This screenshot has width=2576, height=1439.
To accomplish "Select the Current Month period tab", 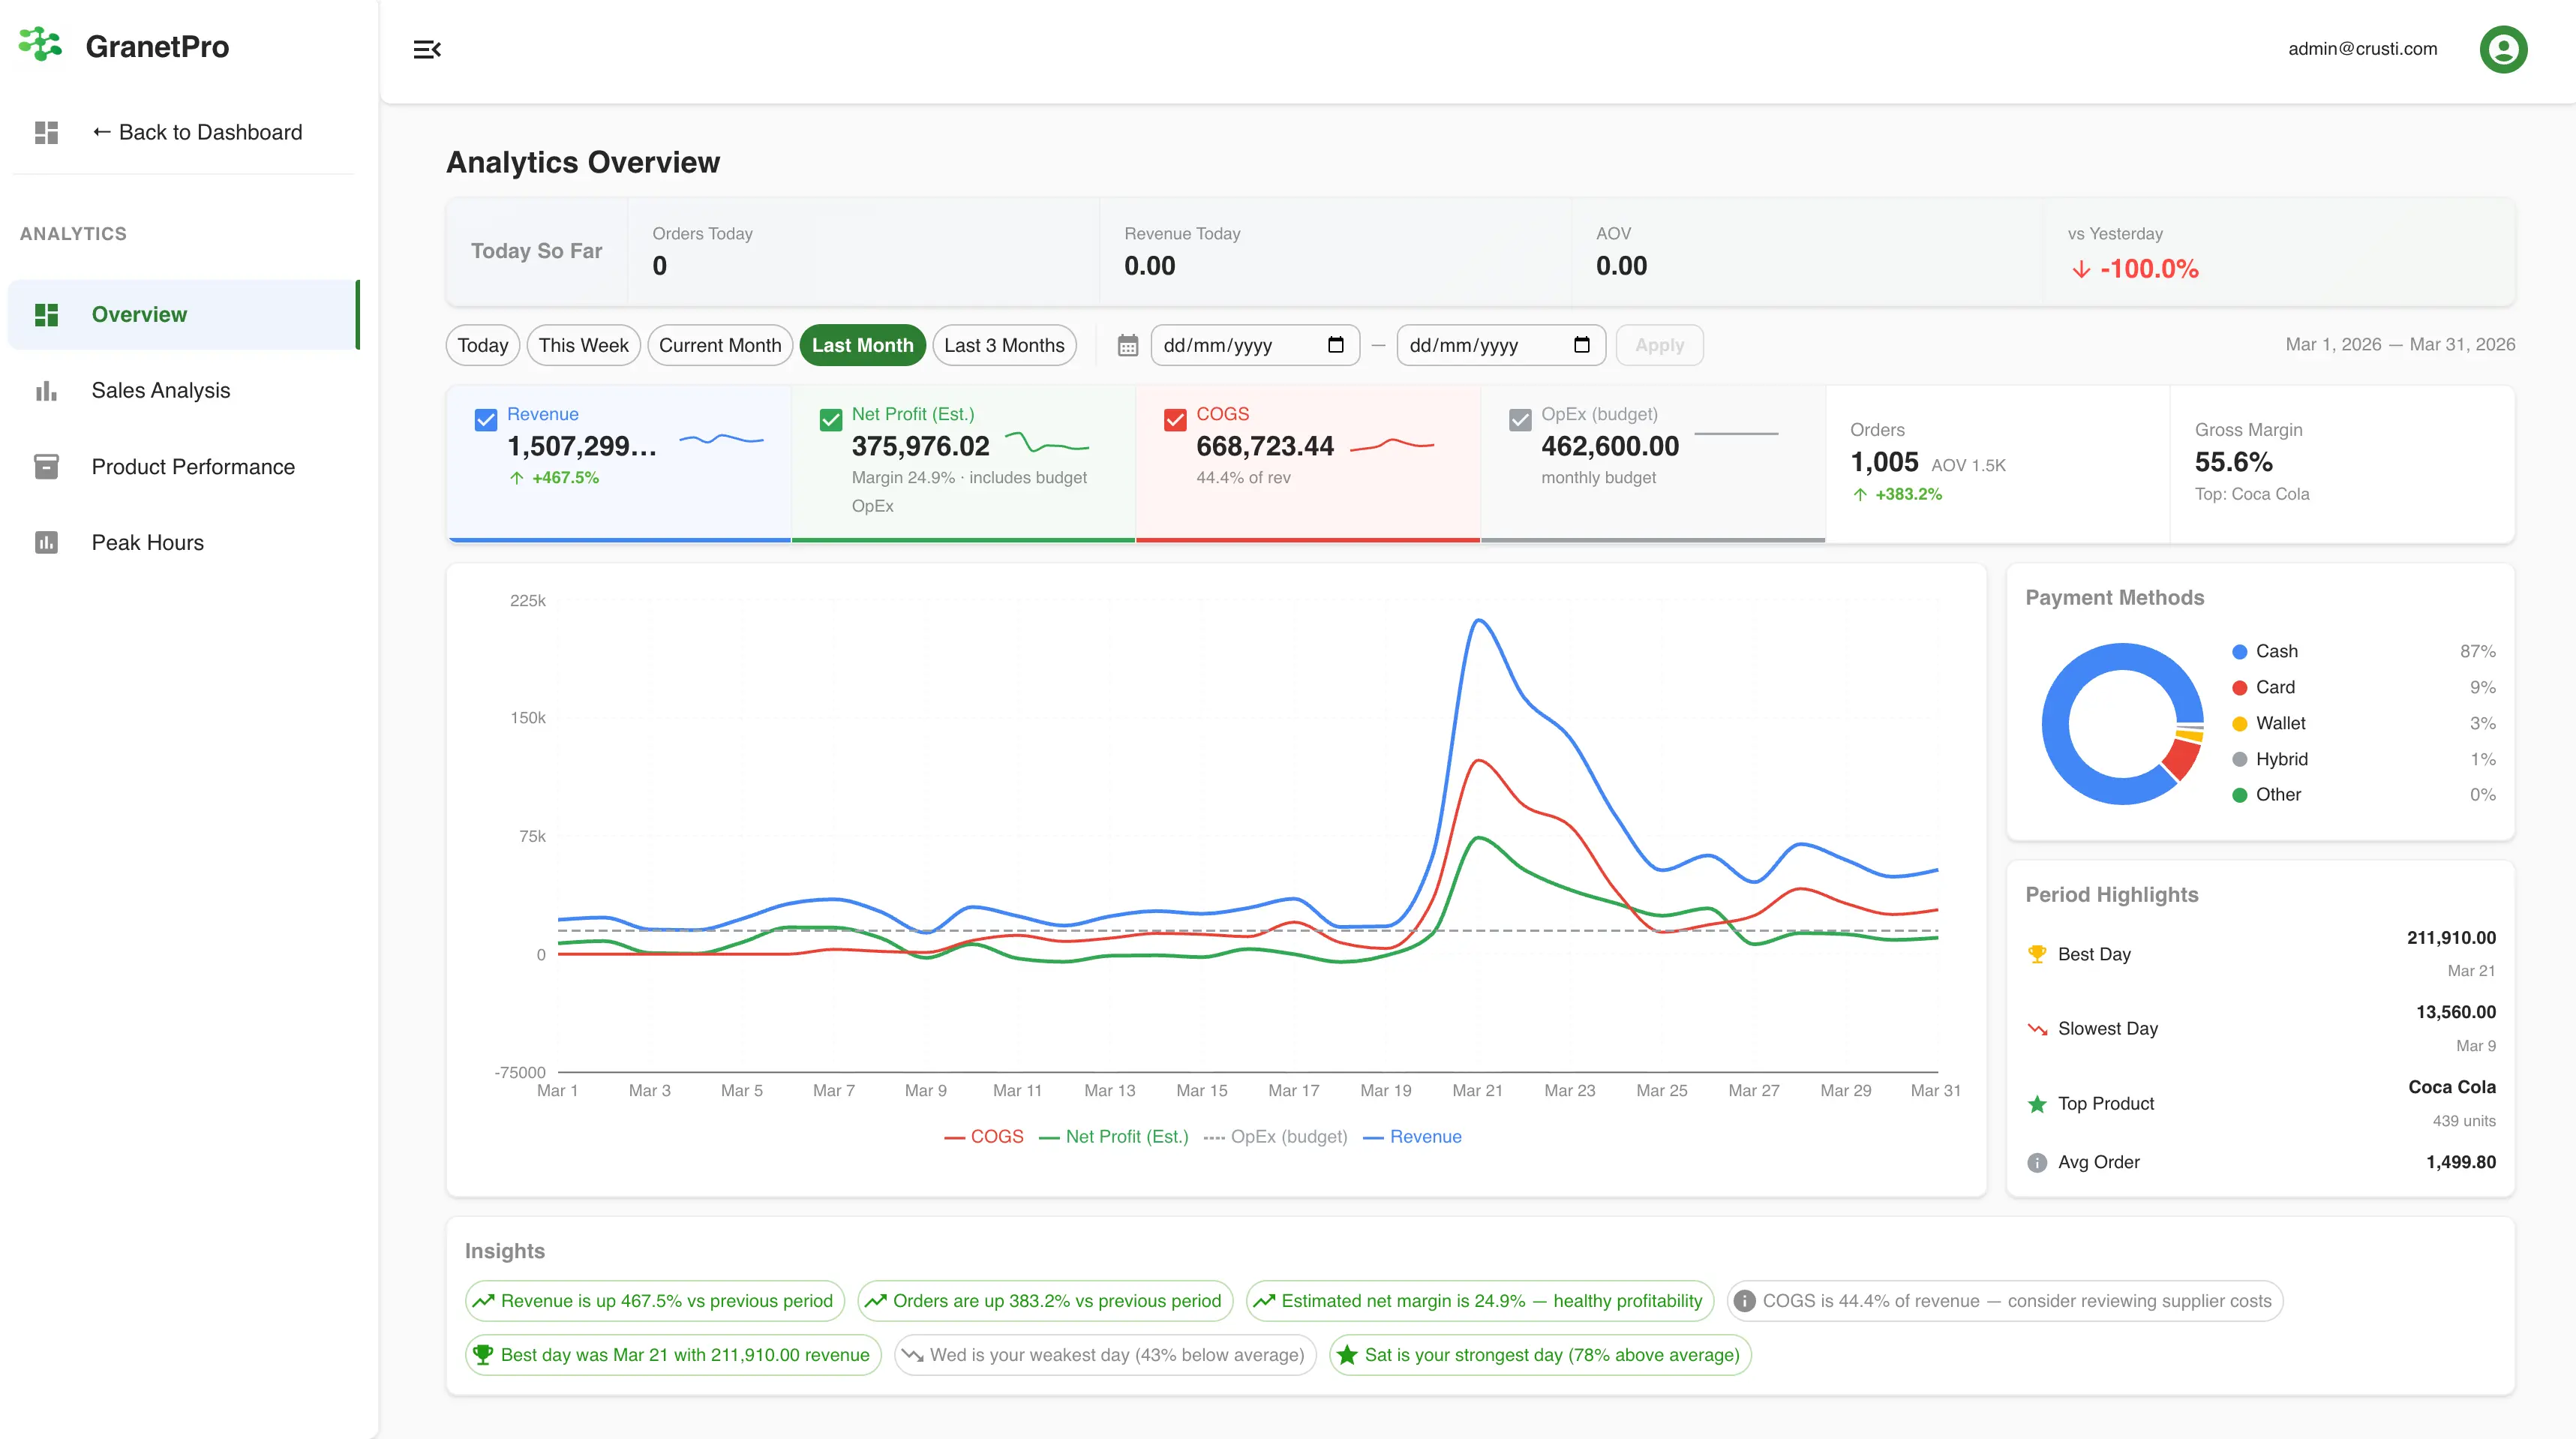I will tap(720, 345).
